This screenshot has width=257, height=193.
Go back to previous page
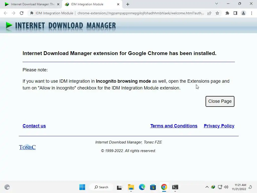[6, 13]
